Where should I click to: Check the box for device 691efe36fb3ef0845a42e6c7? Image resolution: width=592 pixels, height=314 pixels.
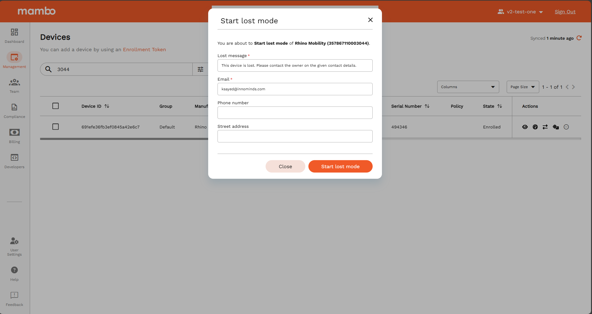(x=56, y=127)
